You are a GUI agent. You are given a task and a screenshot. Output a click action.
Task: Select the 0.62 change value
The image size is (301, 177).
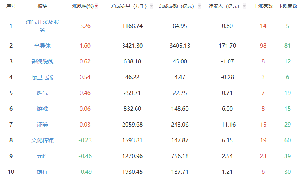point(85,61)
